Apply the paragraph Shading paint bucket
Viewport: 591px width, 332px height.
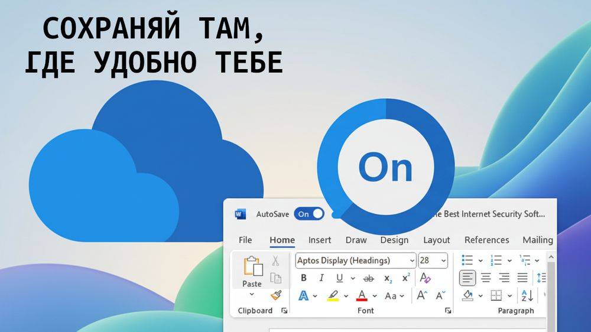click(x=467, y=296)
